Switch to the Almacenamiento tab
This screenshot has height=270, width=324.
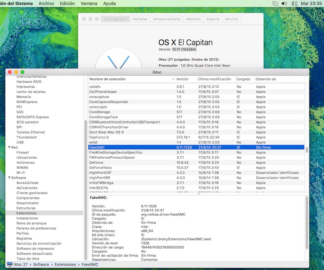(167, 19)
